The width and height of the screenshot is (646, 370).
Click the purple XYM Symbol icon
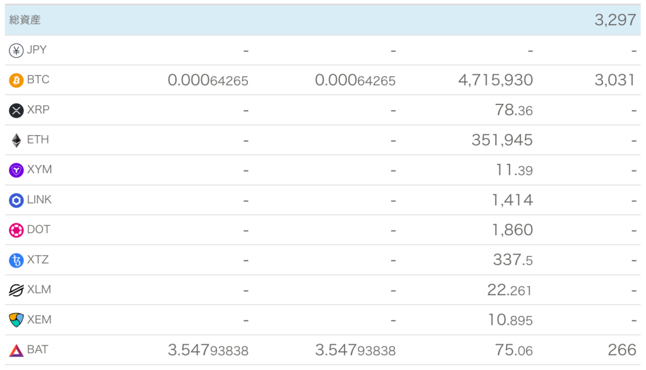tap(16, 170)
